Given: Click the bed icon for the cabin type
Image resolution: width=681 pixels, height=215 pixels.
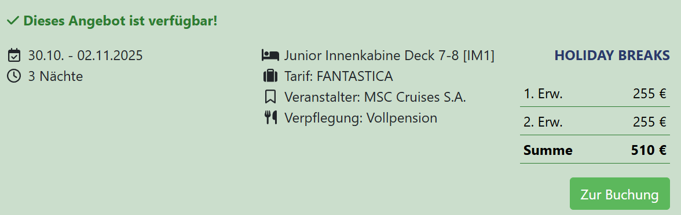Looking at the screenshot, I should (270, 55).
